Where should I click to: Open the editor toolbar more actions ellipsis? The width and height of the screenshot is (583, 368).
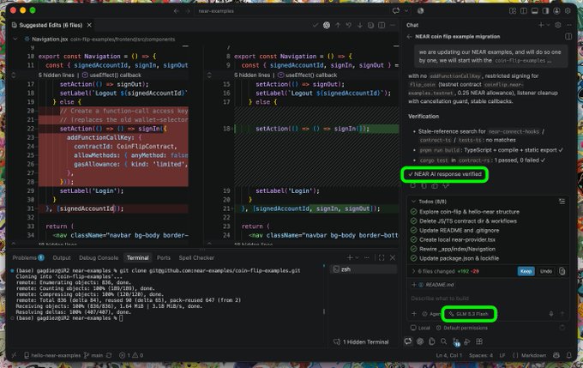393,25
